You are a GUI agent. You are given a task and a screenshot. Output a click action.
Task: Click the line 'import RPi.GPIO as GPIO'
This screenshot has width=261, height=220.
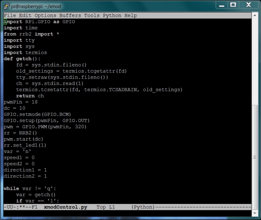[x=40, y=22]
